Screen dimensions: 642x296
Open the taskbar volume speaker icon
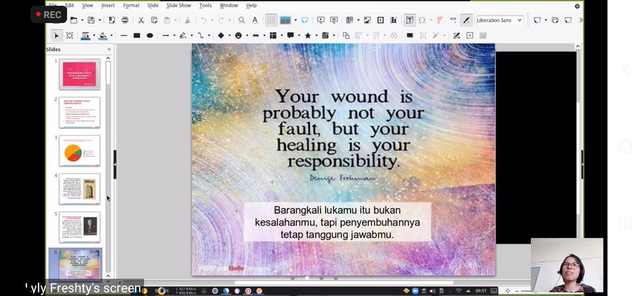click(x=432, y=291)
